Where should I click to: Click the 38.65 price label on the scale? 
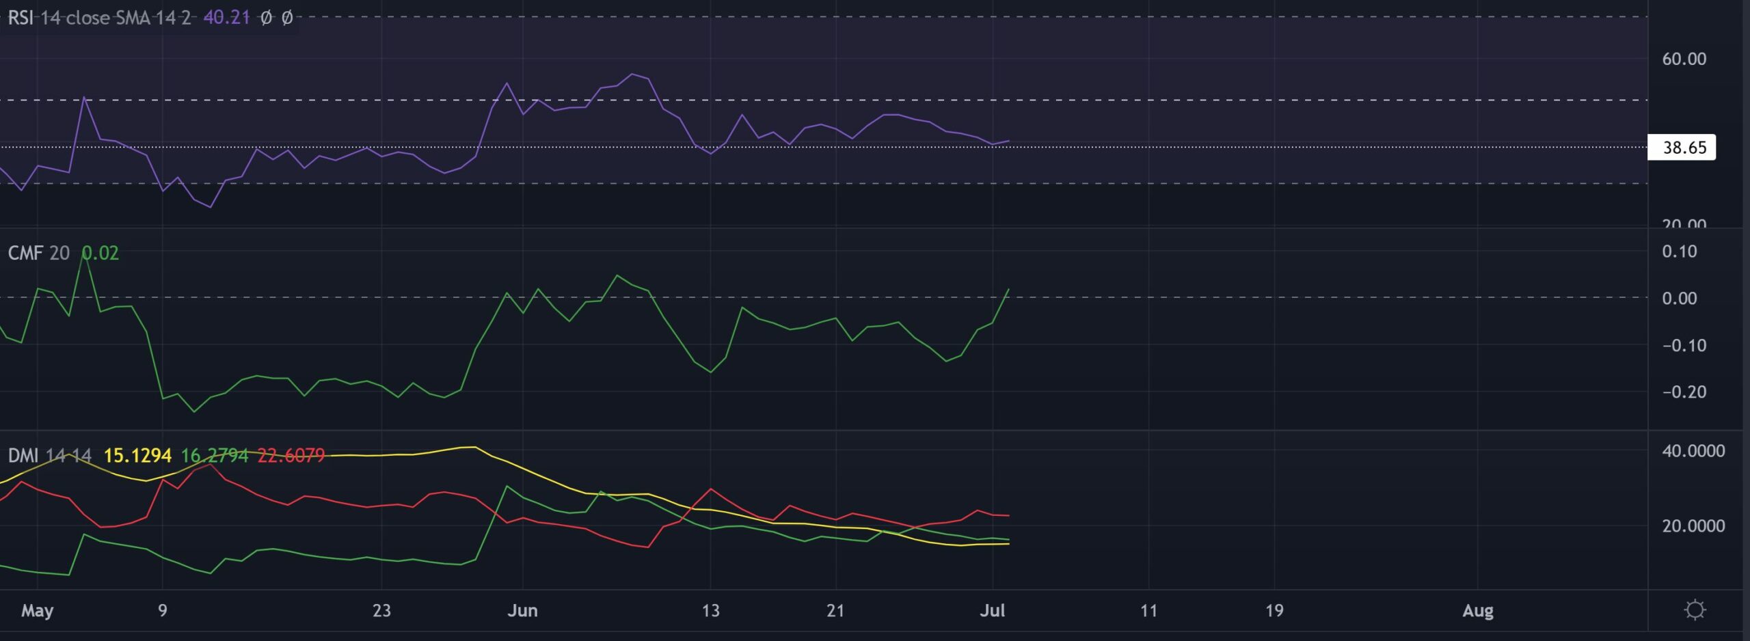(1686, 147)
